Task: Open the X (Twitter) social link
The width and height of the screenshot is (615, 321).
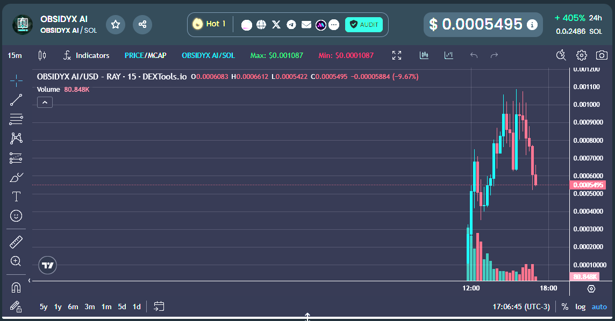Action: [x=276, y=25]
